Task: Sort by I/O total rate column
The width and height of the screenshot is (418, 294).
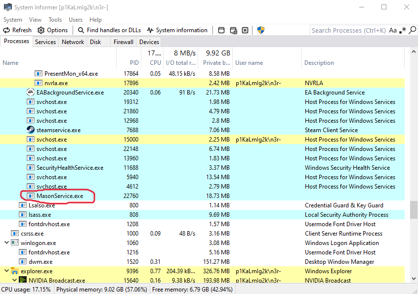Action: (x=180, y=58)
